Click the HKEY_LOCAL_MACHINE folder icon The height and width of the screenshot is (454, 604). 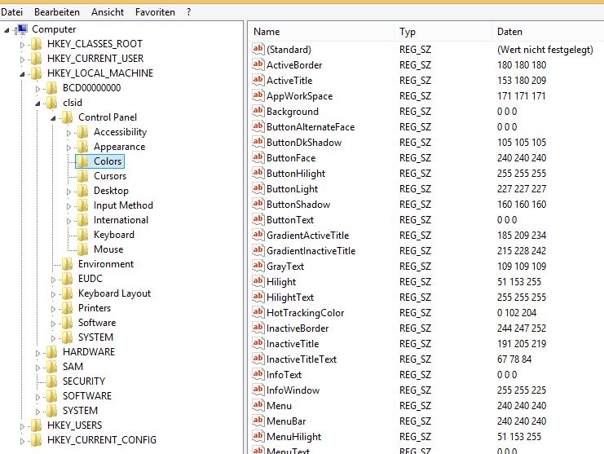(36, 73)
